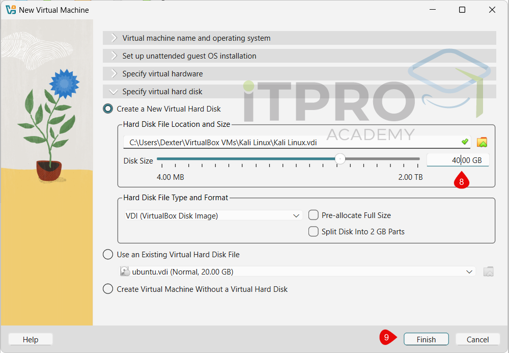509x353 pixels.
Task: Click Hard Disk File Location and Size heading
Action: [x=177, y=124]
